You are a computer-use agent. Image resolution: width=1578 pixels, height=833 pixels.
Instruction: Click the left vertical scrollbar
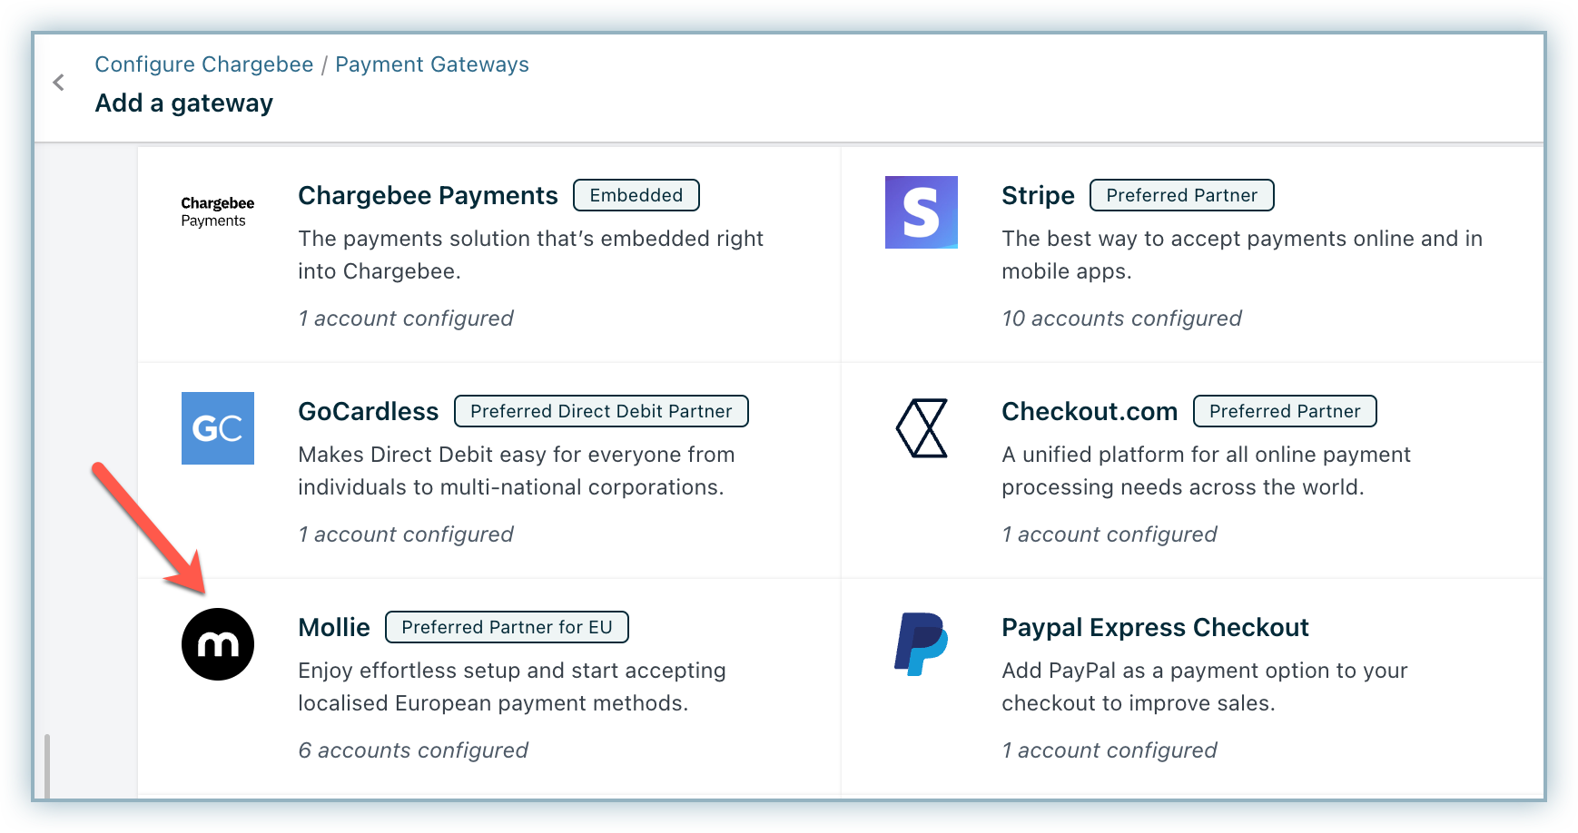click(x=47, y=766)
